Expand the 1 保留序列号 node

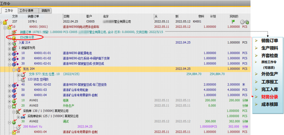pos(9,49)
